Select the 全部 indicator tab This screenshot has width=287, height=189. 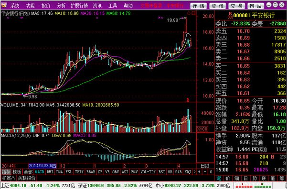[x=28, y=172]
